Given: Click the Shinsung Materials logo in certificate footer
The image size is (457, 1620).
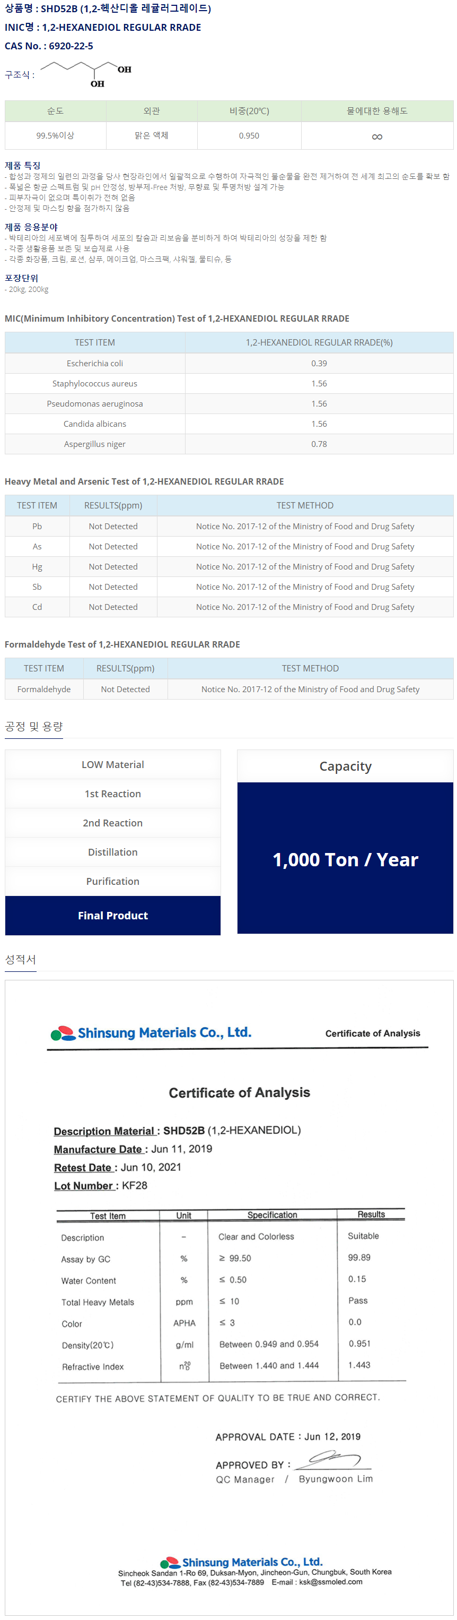Looking at the screenshot, I should coord(241,1562).
